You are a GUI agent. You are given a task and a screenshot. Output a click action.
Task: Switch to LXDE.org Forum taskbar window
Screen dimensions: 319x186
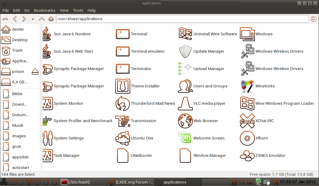coord(131,182)
